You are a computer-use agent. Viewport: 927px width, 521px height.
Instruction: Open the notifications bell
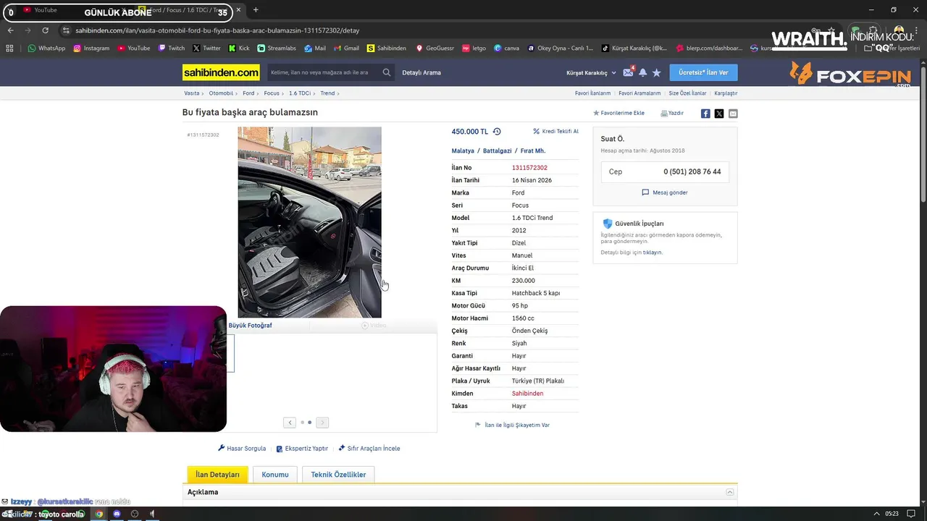click(642, 72)
